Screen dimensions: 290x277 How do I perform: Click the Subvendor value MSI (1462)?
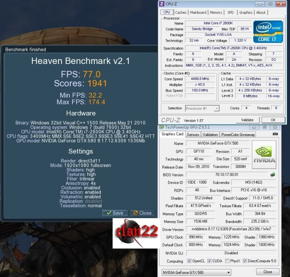[x=254, y=182]
